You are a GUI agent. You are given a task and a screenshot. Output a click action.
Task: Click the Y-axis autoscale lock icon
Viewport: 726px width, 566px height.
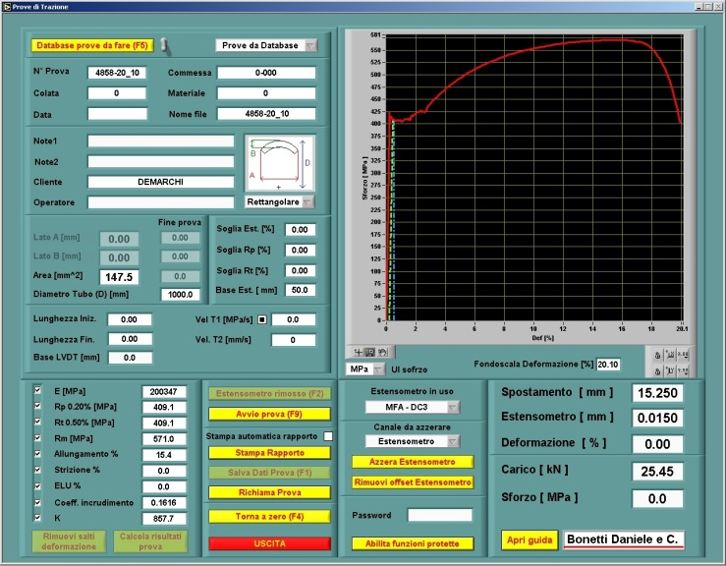655,369
